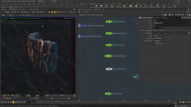
Task: Open the network editor Layout menu
Action: click(97, 15)
